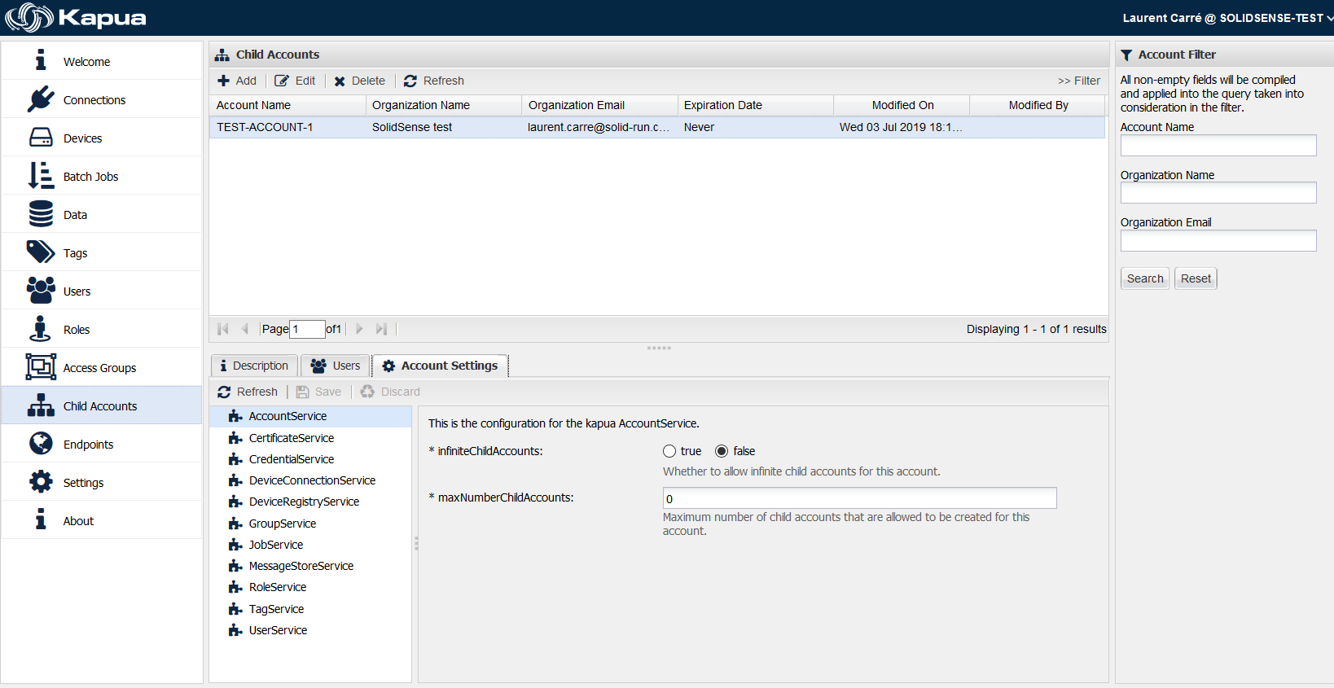Screen dimensions: 1334x688
Task: Set infiniteChildAccounts to true
Action: tap(669, 451)
